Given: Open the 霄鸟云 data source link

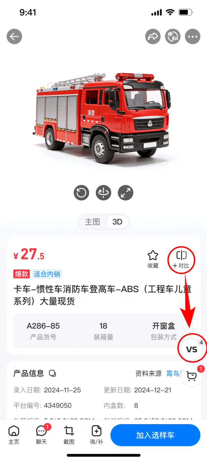Looking at the screenshot, I should pyautogui.click(x=175, y=374).
